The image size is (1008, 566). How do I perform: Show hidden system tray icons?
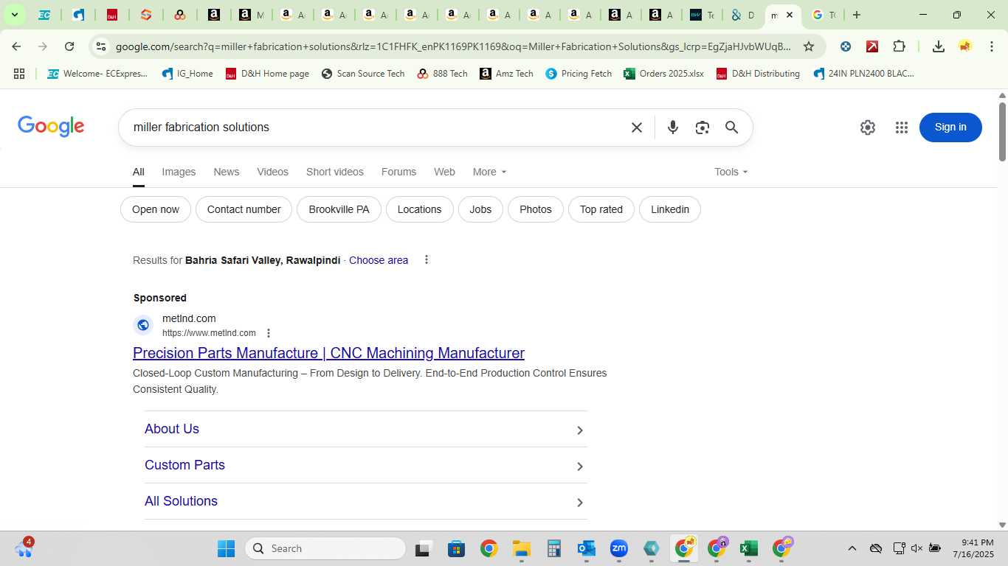(852, 548)
